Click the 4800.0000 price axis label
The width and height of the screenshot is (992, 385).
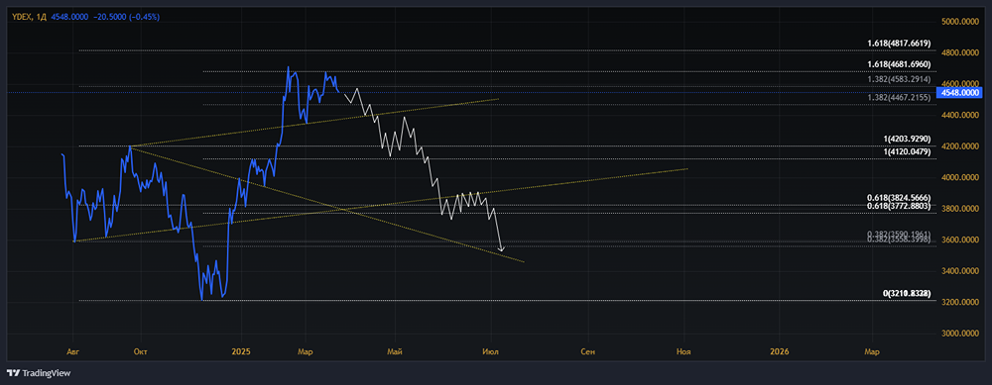point(961,52)
